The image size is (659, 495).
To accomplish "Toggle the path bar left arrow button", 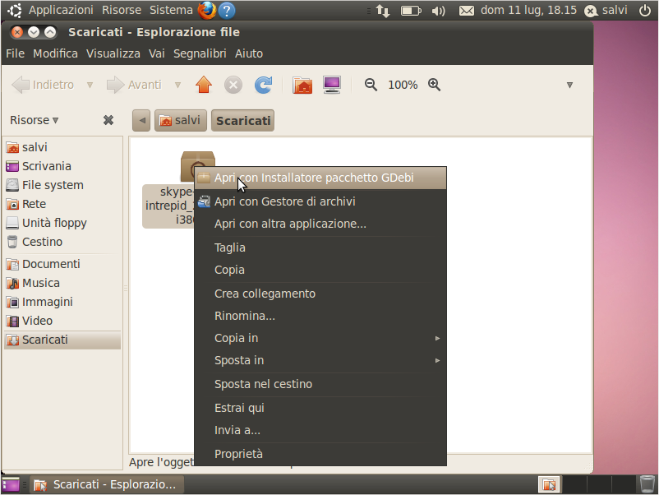I will [141, 121].
